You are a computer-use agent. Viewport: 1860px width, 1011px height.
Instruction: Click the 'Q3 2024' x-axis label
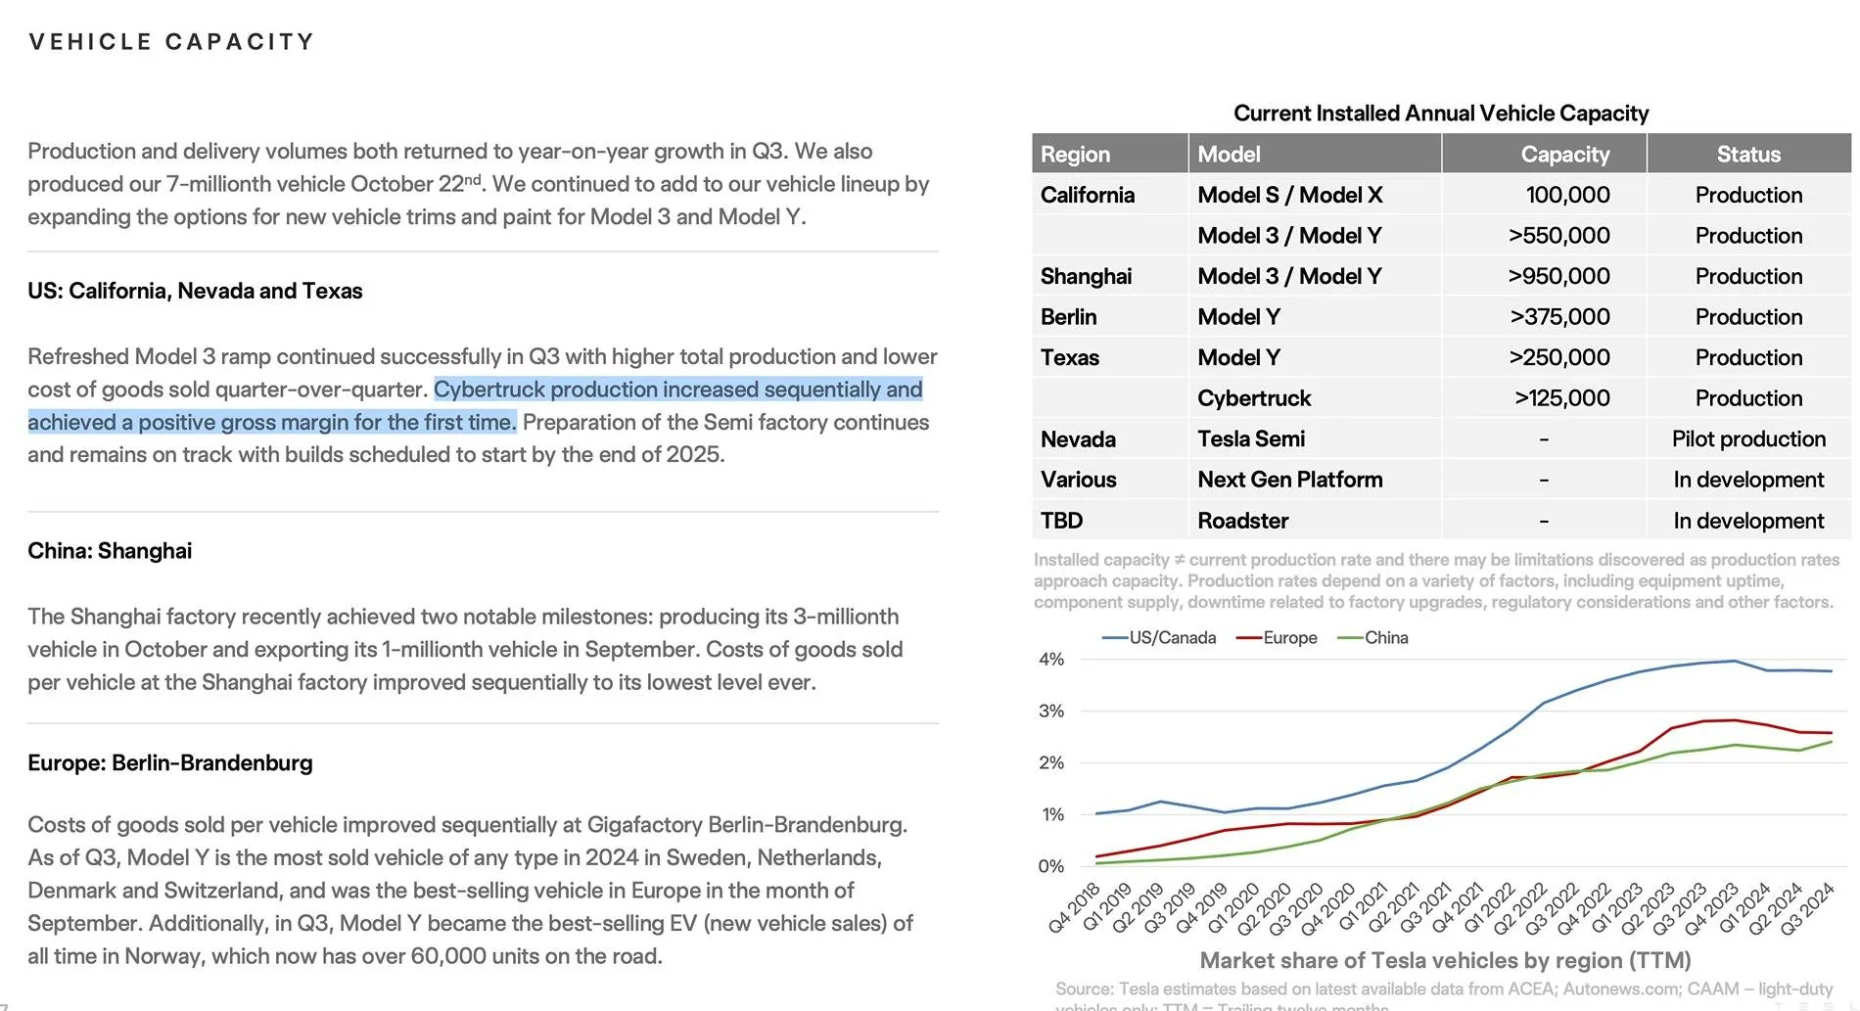pyautogui.click(x=1806, y=907)
